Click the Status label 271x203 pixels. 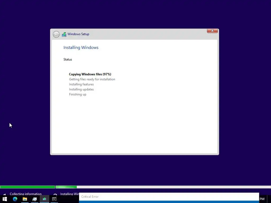pos(68,59)
